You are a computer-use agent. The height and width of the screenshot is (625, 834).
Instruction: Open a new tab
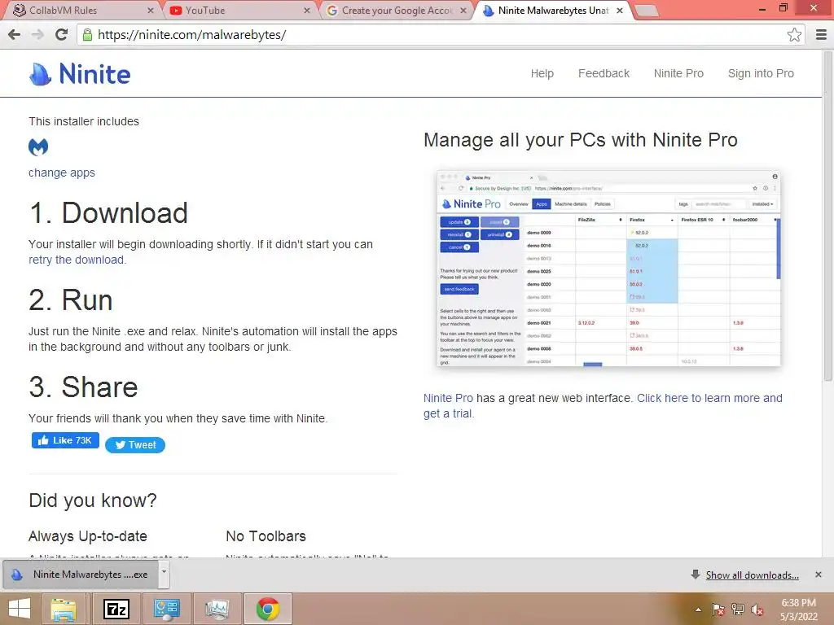click(x=647, y=11)
